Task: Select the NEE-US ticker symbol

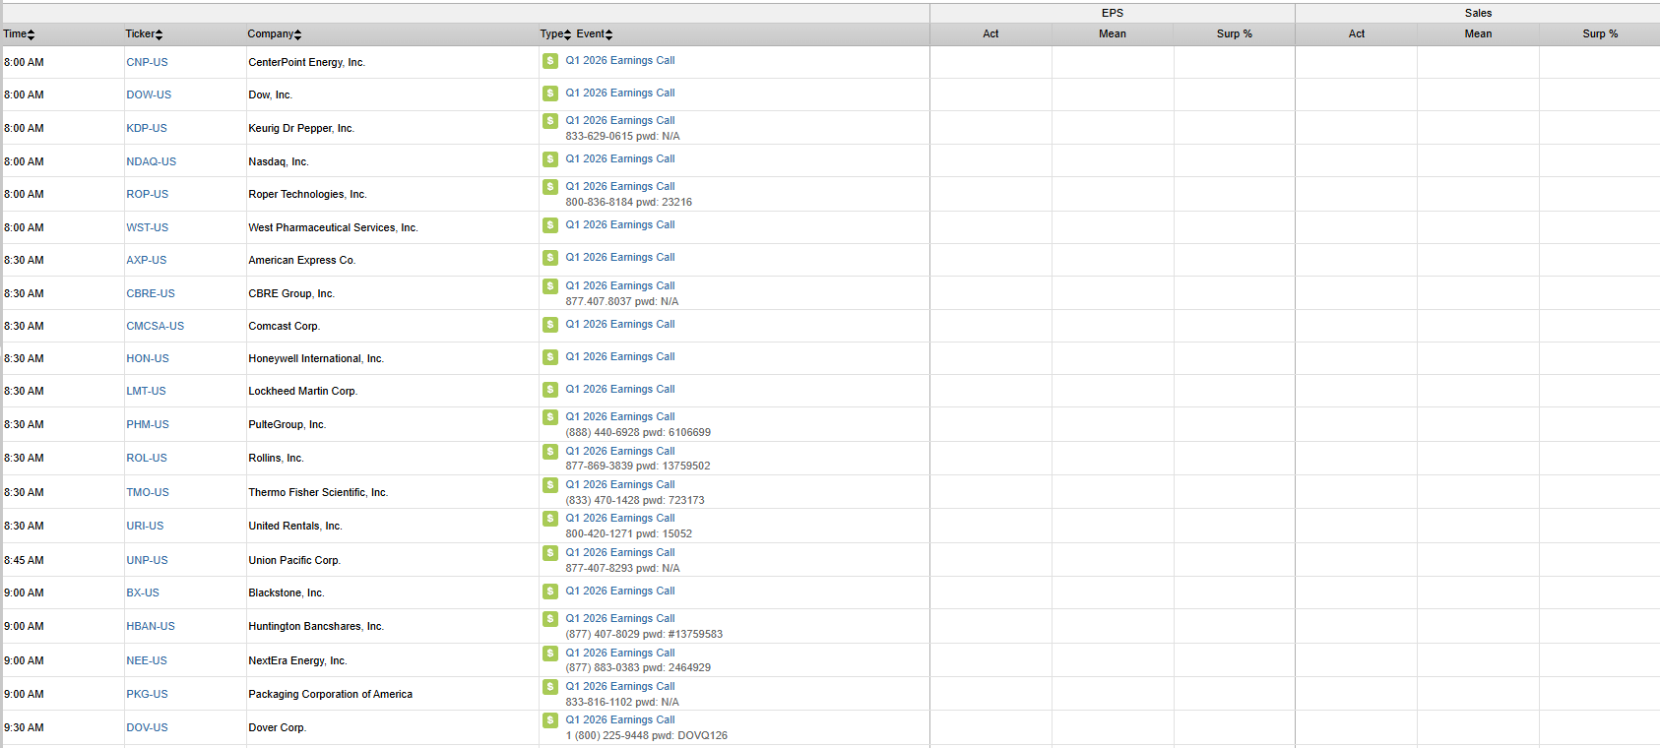Action: [147, 661]
